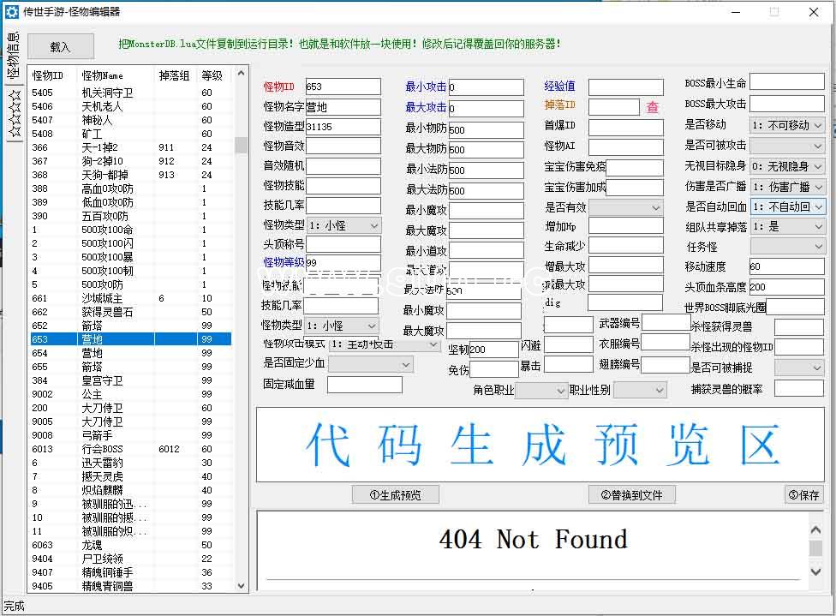The image size is (836, 616).
Task: Focus the 怪物ID input field
Action: [343, 87]
